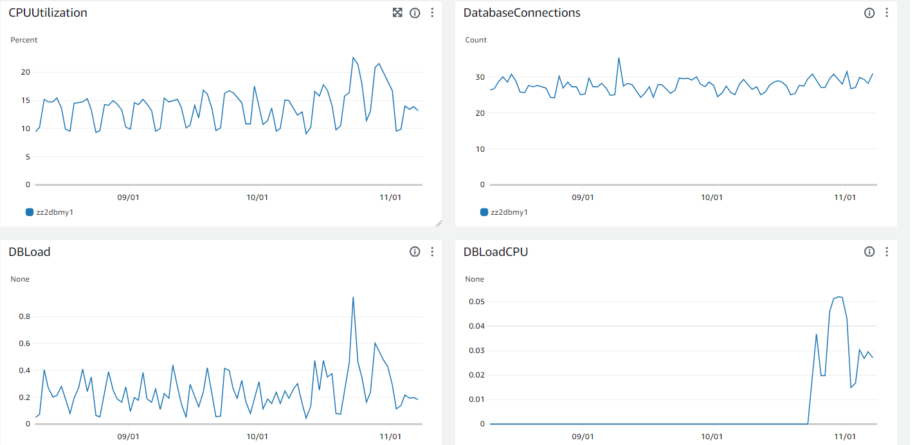The width and height of the screenshot is (915, 445).
Task: Click the CPUUtilization widget title
Action: (x=48, y=12)
